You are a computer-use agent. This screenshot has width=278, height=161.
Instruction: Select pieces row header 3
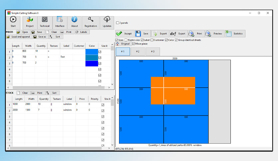coord(9,64)
